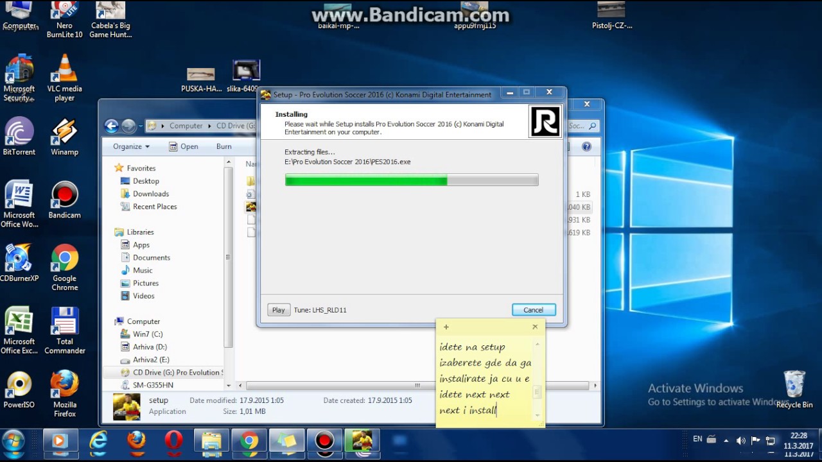Open the Cabela's Big Game Hunter shortcut

(110, 19)
